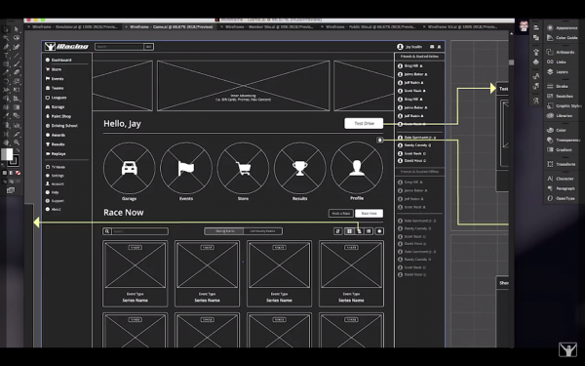Open the Gradient panel

coord(560,149)
